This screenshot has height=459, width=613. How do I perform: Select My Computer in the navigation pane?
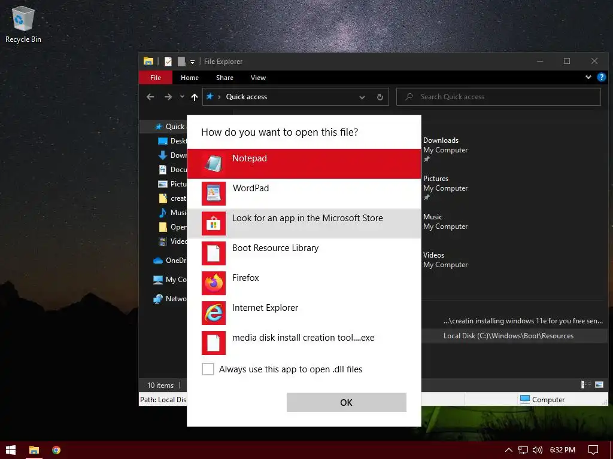coord(169,280)
